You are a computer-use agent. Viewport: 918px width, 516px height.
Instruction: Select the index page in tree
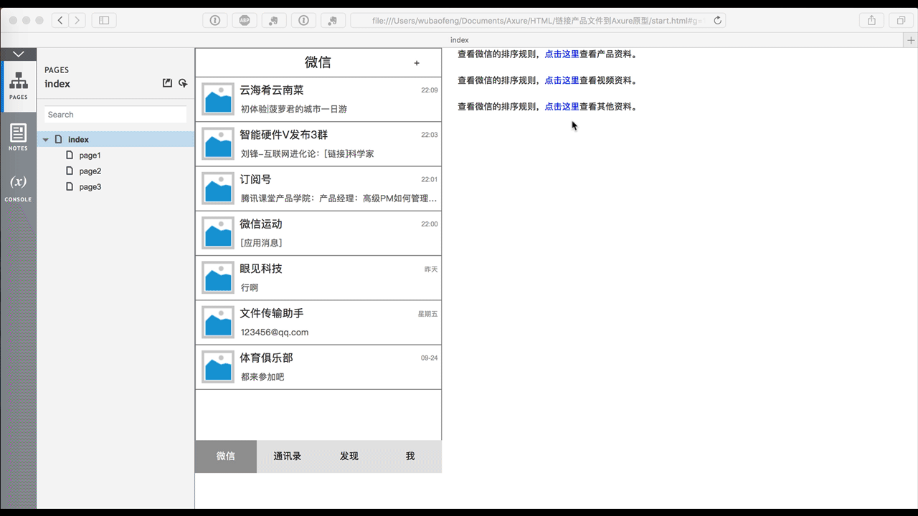pos(115,140)
